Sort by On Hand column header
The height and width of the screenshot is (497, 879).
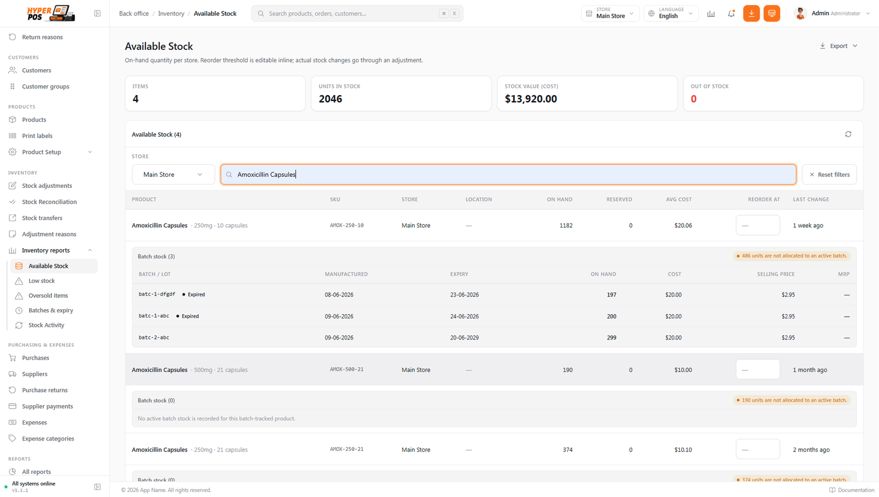pos(559,199)
